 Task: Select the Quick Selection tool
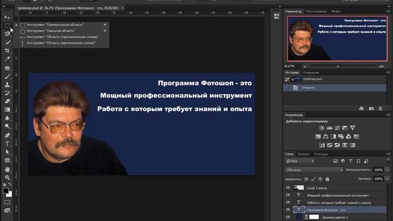coord(7,42)
